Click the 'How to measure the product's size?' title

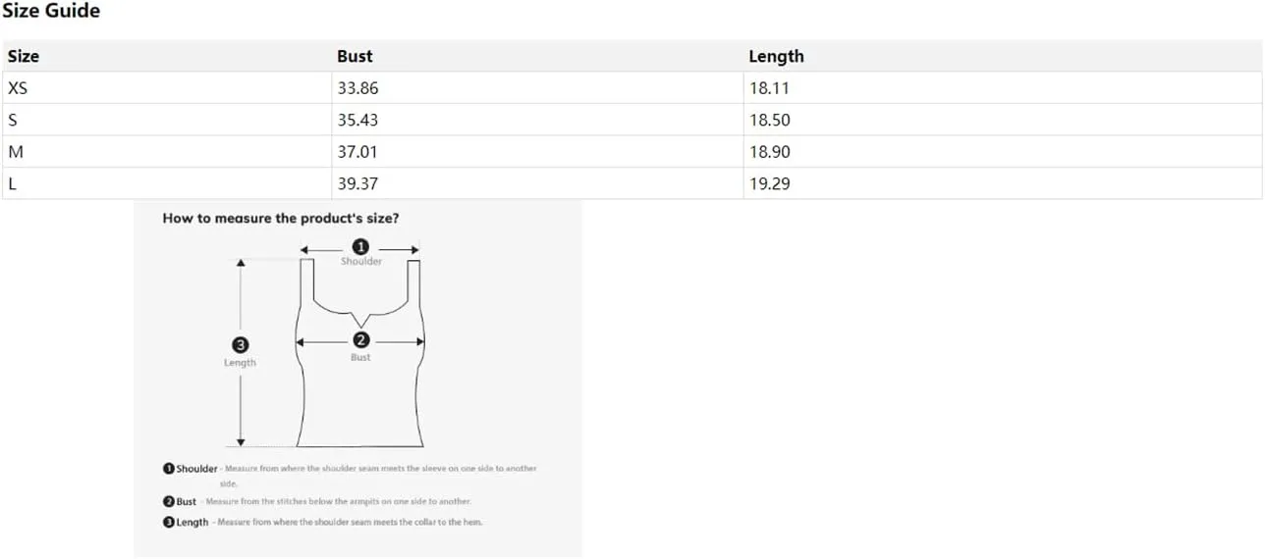281,218
